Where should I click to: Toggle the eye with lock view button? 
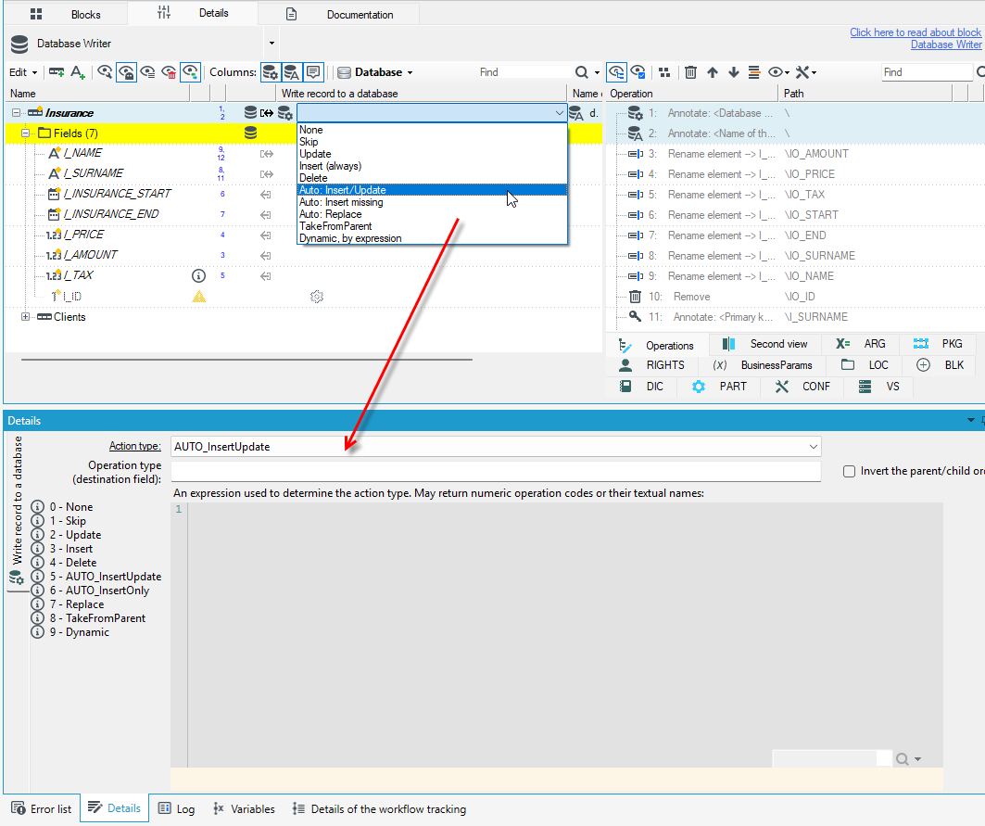126,72
